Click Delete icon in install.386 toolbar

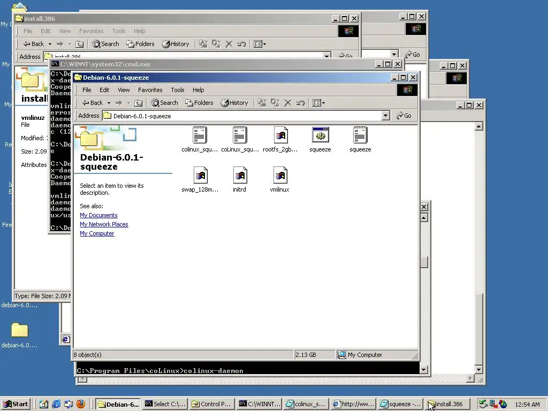click(229, 44)
